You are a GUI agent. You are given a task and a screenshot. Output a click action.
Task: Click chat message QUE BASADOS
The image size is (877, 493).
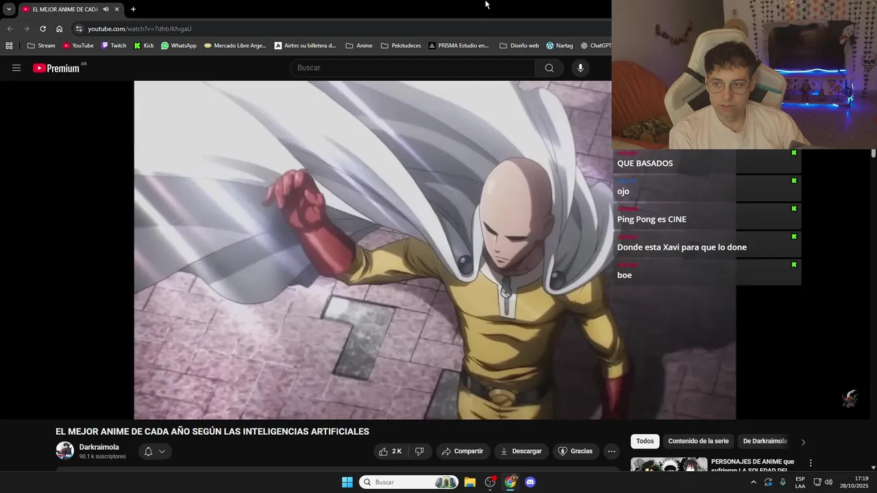tap(645, 163)
